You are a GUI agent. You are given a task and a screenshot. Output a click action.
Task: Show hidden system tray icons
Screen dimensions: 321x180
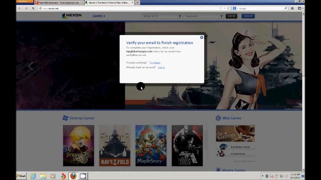pyautogui.click(x=263, y=176)
